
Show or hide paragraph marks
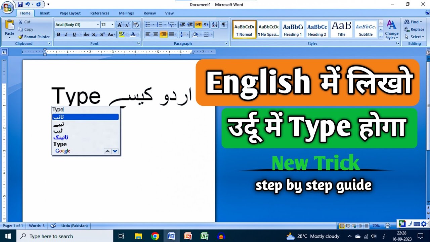[x=224, y=25]
